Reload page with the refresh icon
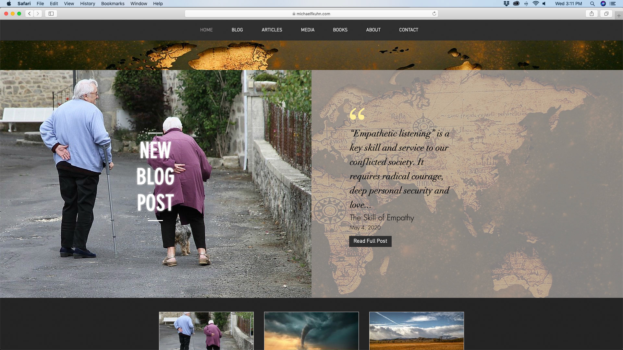This screenshot has height=350, width=623. tap(434, 14)
